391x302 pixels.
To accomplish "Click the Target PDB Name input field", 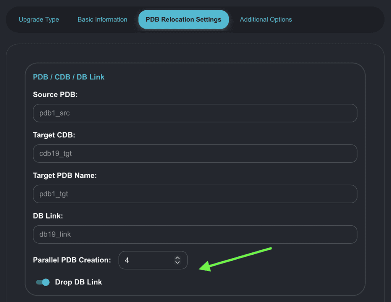I will (x=195, y=194).
